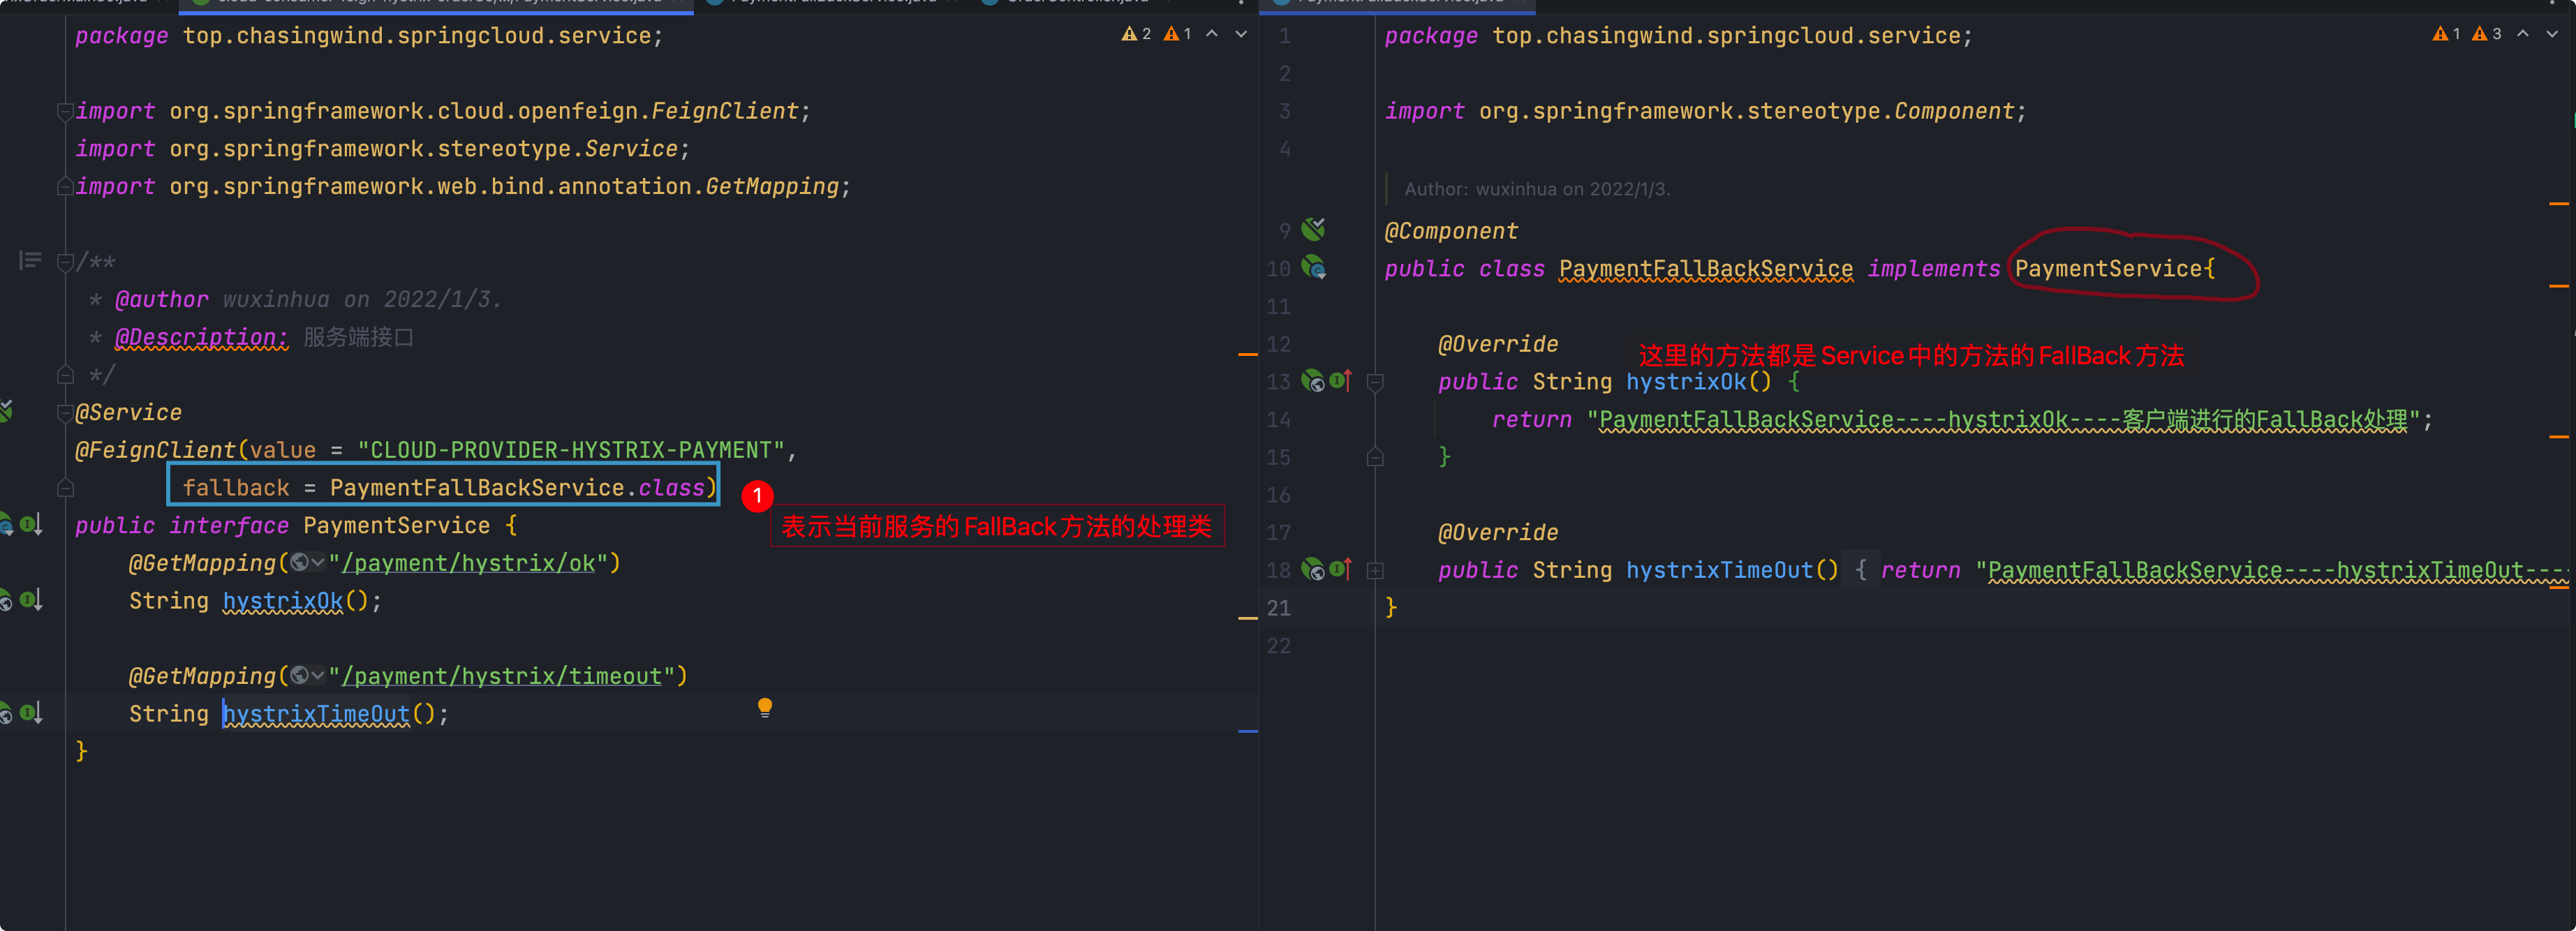Click right editor warning count indicator
Image resolution: width=2576 pixels, height=931 pixels.
[x=2447, y=34]
